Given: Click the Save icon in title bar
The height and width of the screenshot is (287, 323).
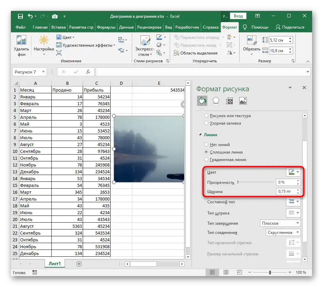Looking at the screenshot, I should (20, 16).
